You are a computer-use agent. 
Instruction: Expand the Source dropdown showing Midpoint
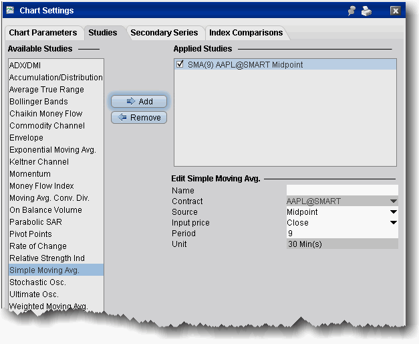point(393,212)
